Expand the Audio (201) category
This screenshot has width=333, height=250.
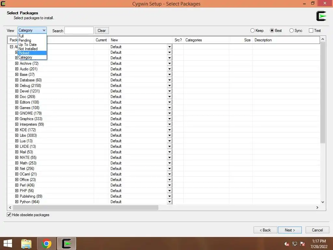click(17, 69)
